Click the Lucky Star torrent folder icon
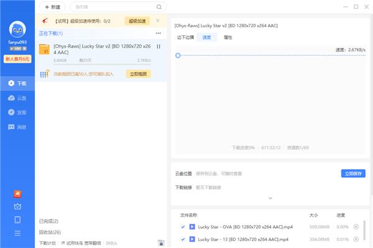 [x=44, y=50]
